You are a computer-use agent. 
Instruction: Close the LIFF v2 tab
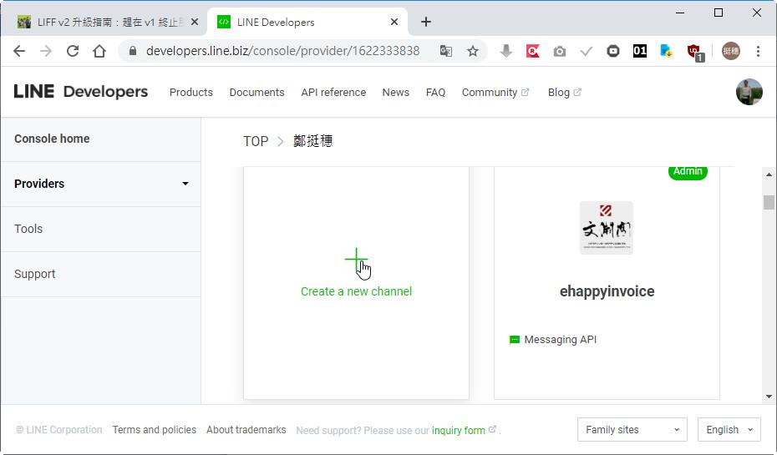(x=195, y=22)
